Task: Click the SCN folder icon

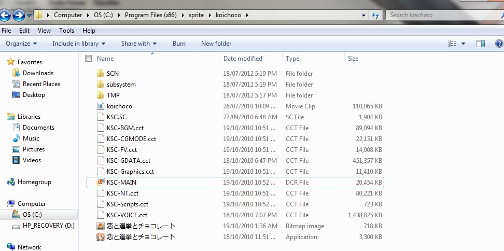Action: tap(101, 74)
